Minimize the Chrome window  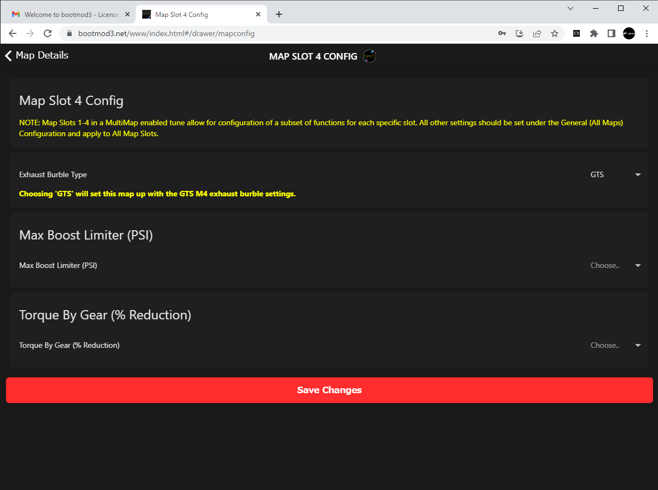pyautogui.click(x=596, y=8)
